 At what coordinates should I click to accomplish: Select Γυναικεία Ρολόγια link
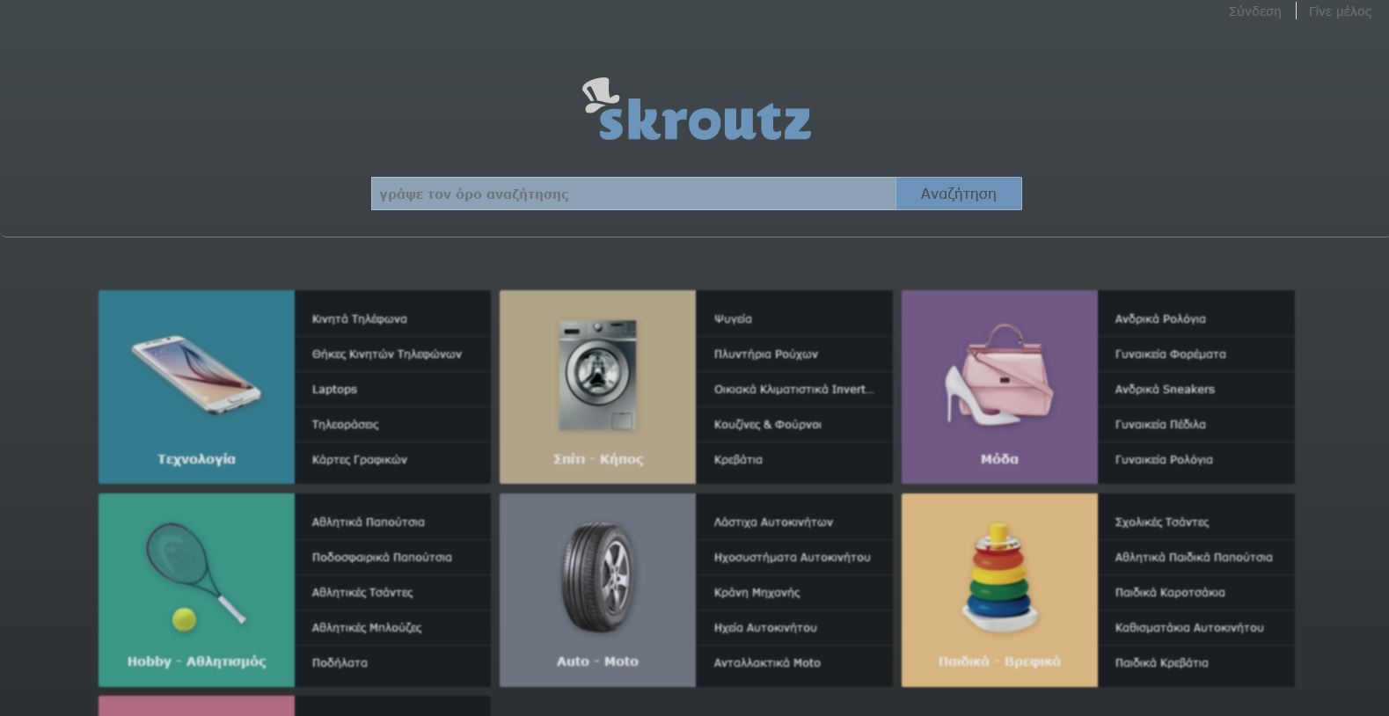point(1164,459)
